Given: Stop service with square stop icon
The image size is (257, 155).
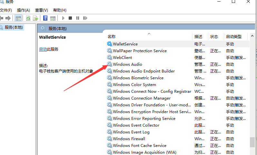Looking at the screenshot, I should (x=70, y=18).
